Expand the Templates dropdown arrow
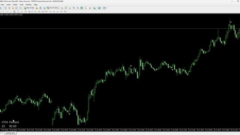 (x=106, y=8)
